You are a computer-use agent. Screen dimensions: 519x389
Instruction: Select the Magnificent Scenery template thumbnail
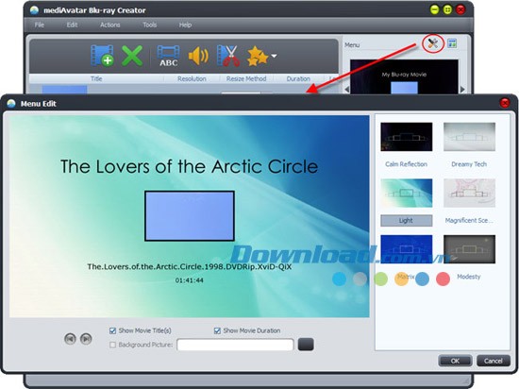coord(469,193)
